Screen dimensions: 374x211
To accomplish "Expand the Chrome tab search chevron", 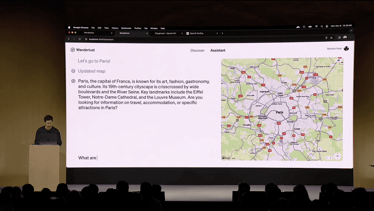I will point(351,31).
